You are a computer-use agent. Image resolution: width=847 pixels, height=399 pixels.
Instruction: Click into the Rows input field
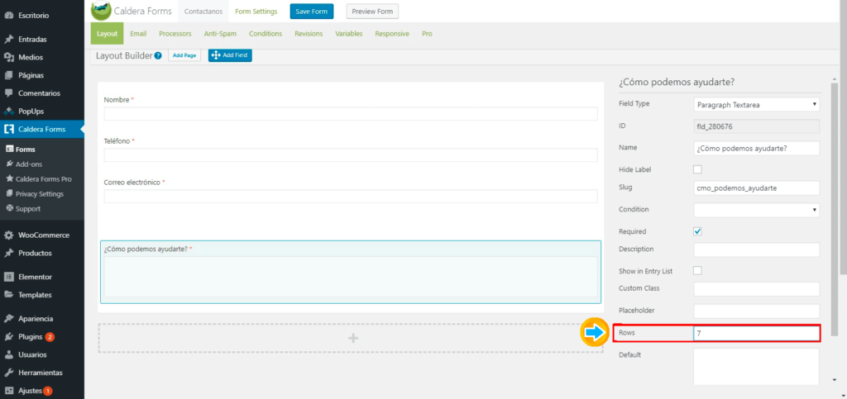point(756,333)
